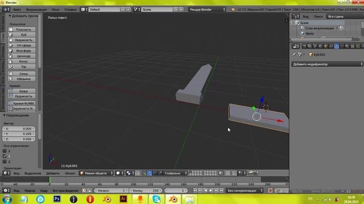
Task: Open the timeline Кадр menu
Action: [x=44, y=190]
